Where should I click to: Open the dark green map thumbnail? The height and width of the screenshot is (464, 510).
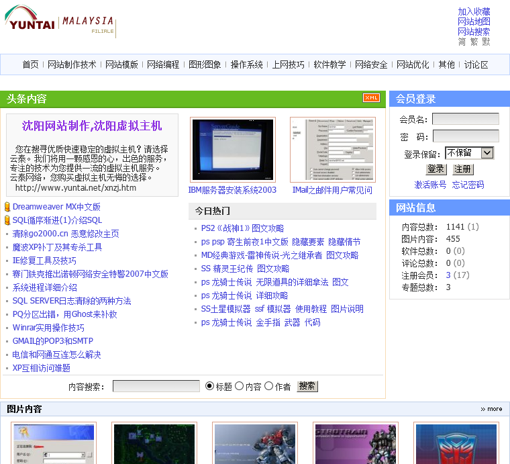pyautogui.click(x=154, y=443)
